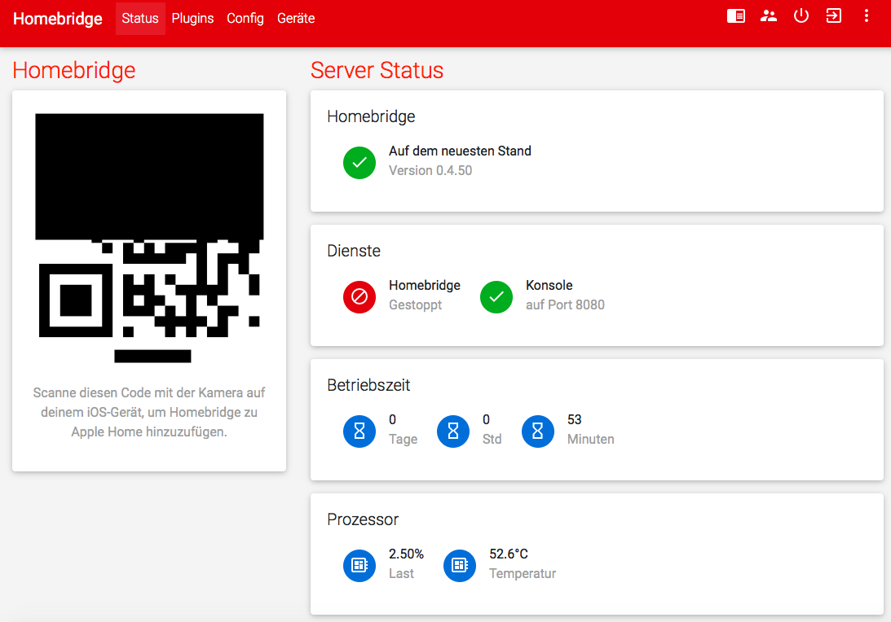Open the users management icon
Image resolution: width=891 pixels, height=622 pixels.
point(769,16)
